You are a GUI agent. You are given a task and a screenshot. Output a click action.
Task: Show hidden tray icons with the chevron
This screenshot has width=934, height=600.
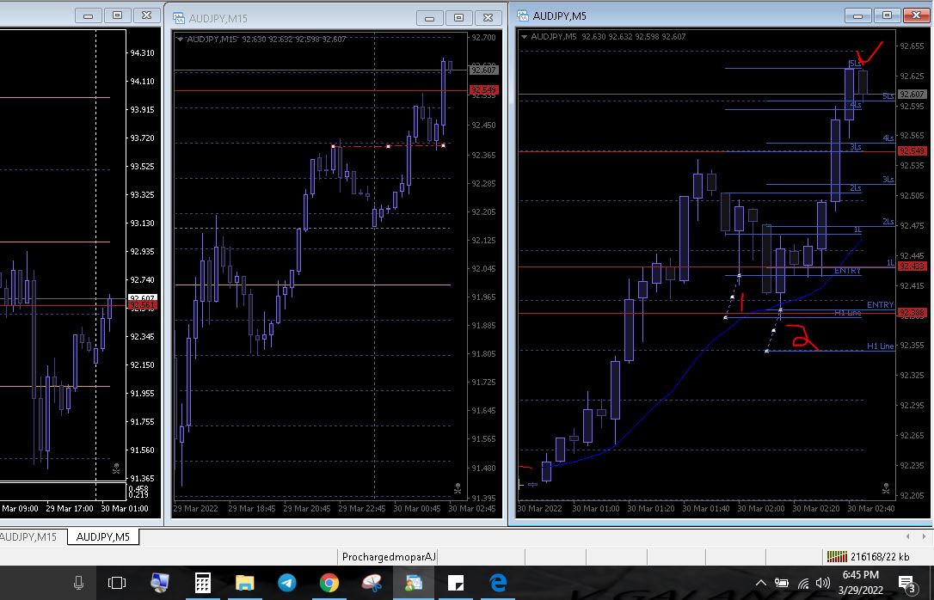click(x=760, y=583)
